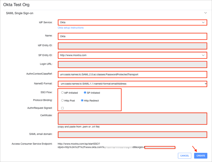The height and width of the screenshot is (162, 212).
Task: Choose Http Redirect protocol binding
Action: coord(82,101)
